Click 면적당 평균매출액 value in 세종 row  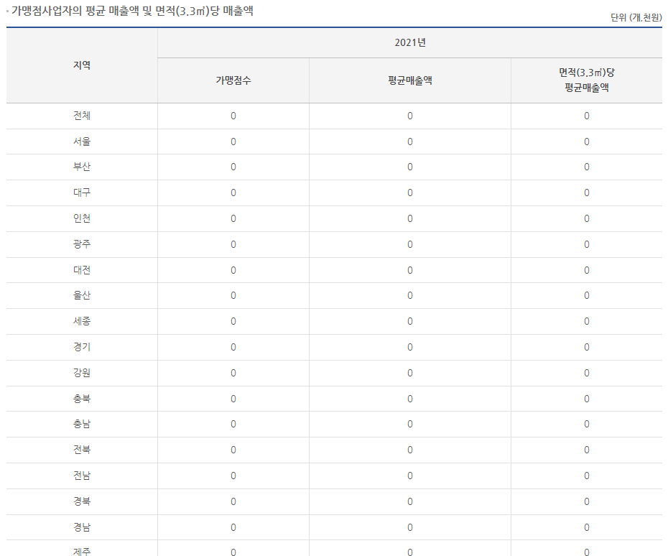click(x=587, y=321)
